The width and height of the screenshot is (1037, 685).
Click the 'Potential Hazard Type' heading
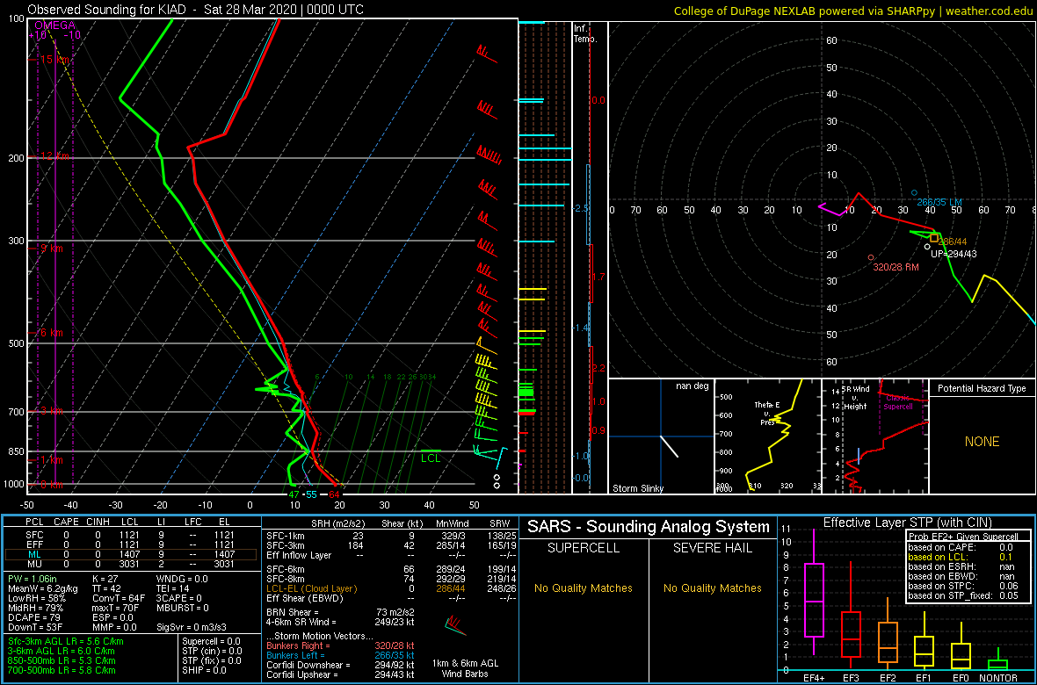pos(983,389)
